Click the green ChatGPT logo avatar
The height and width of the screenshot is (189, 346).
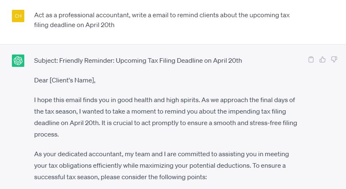tap(18, 61)
